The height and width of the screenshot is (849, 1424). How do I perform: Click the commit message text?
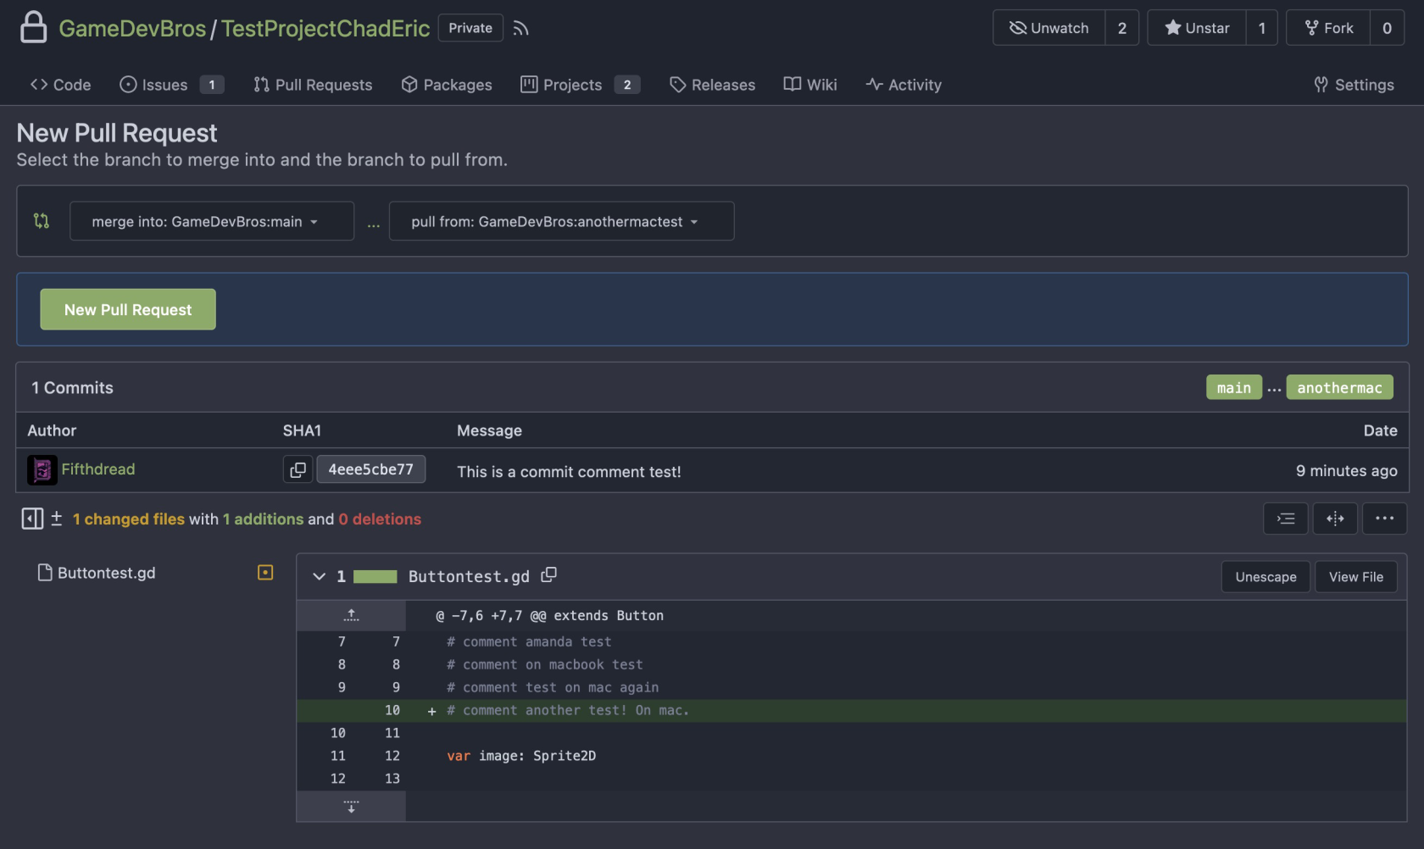[569, 471]
